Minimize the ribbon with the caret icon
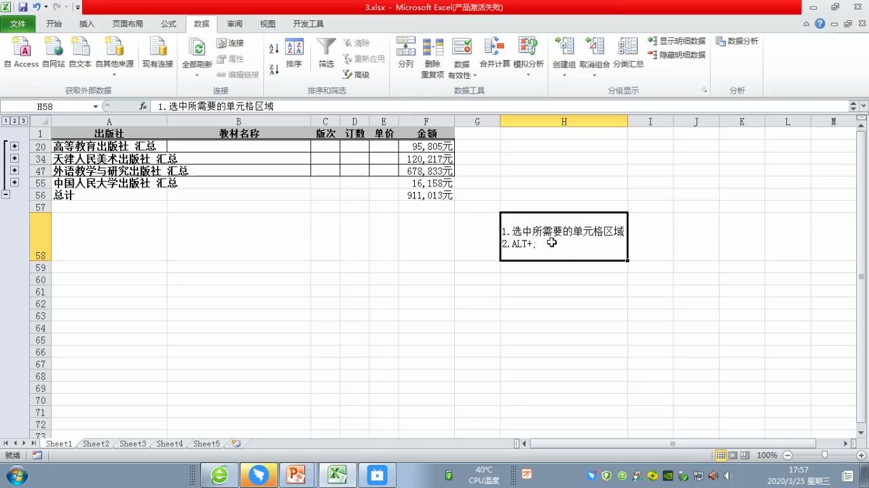Screen dimensions: 869x488 click(807, 24)
